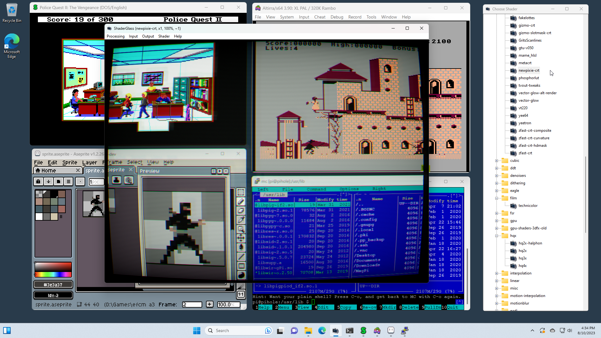Click the rainbow hue strip in Aseprite
The image size is (601, 338).
(x=53, y=275)
